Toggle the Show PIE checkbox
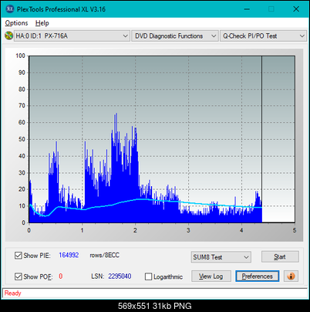 coord(19,256)
